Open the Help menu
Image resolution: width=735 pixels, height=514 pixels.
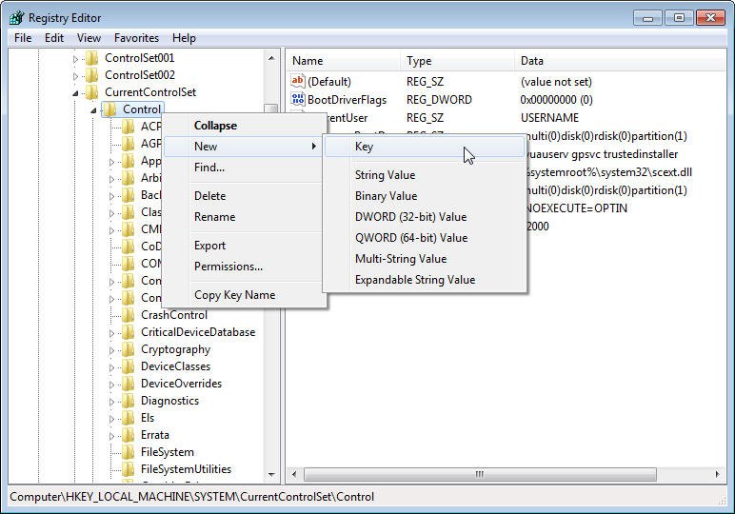tap(184, 38)
